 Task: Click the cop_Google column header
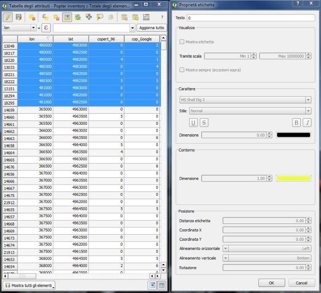click(x=141, y=39)
